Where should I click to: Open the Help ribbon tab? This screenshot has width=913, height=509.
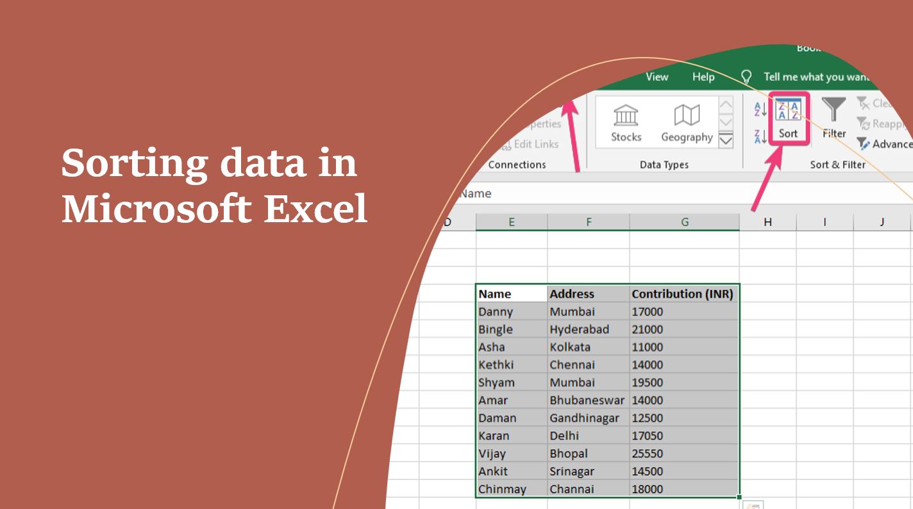coord(703,77)
